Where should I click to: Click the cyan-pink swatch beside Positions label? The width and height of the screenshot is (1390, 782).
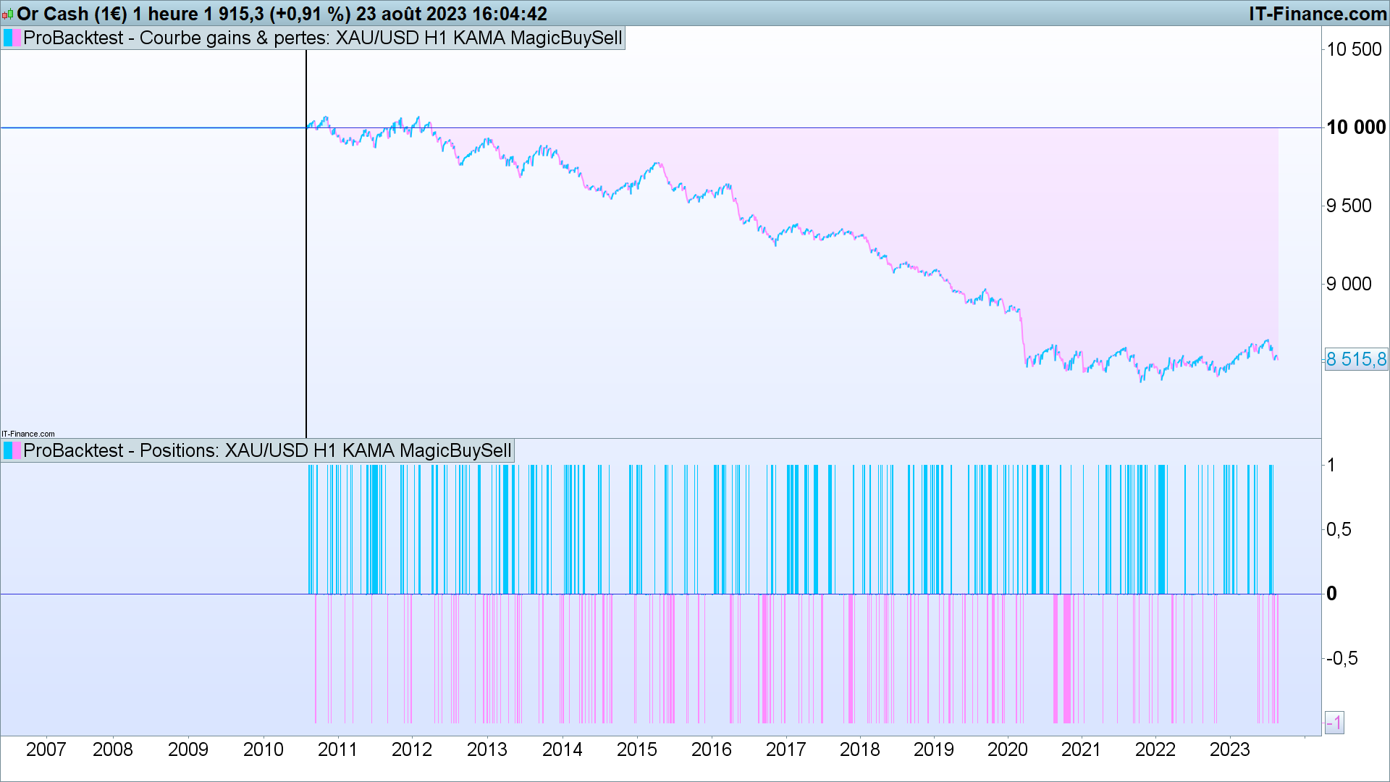[12, 450]
